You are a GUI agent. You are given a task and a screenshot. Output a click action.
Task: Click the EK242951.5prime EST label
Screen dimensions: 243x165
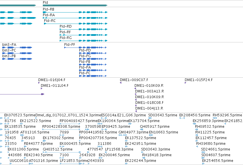[140, 144]
